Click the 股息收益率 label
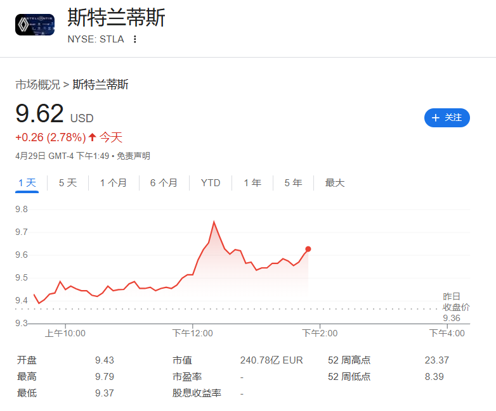The height and width of the screenshot is (411, 496). coord(197,393)
